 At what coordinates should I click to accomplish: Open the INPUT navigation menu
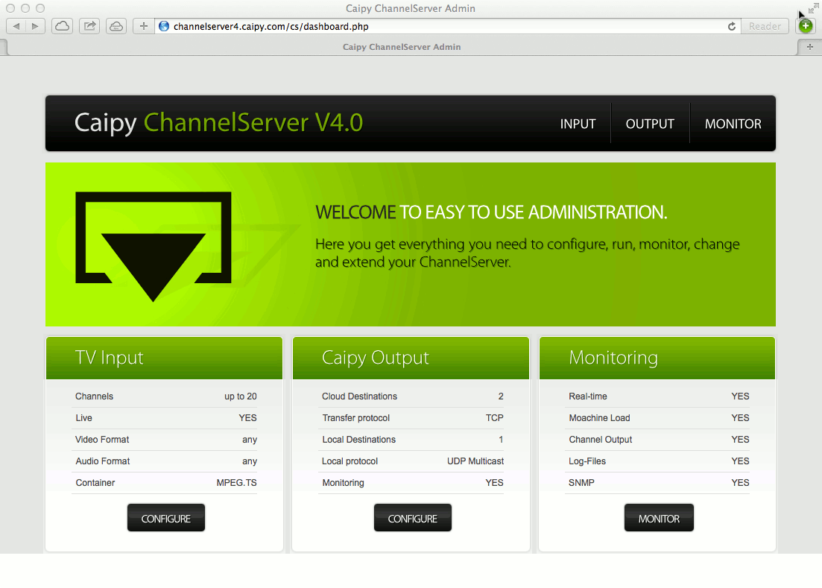(x=578, y=124)
